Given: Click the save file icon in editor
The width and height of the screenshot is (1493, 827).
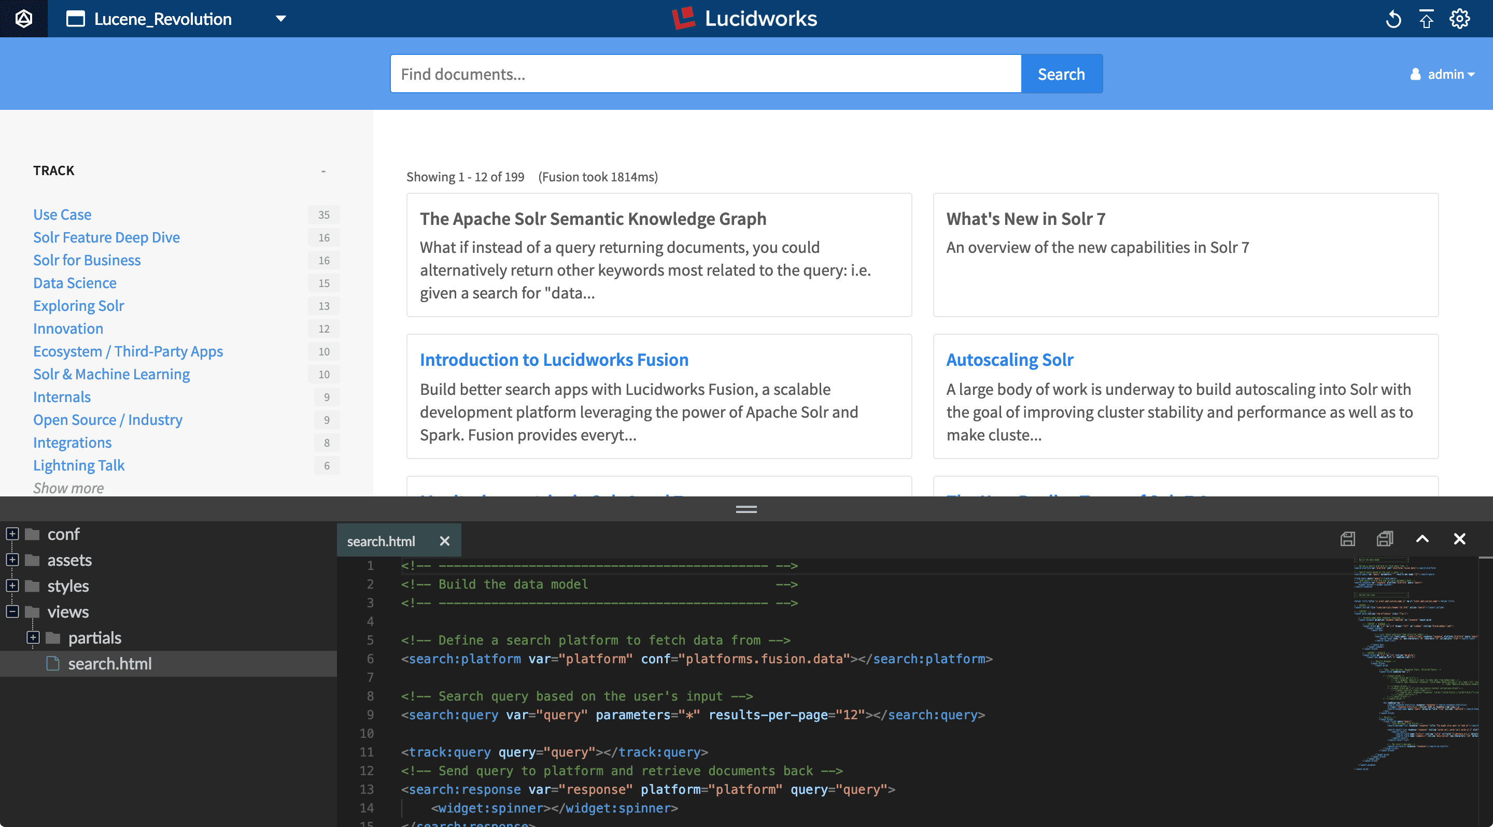Looking at the screenshot, I should (1347, 538).
